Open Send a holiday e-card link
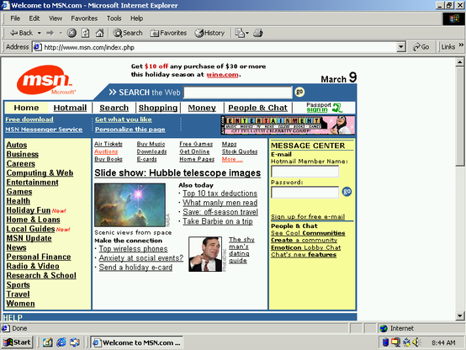Screen dimensions: 466x350 pos(135,268)
